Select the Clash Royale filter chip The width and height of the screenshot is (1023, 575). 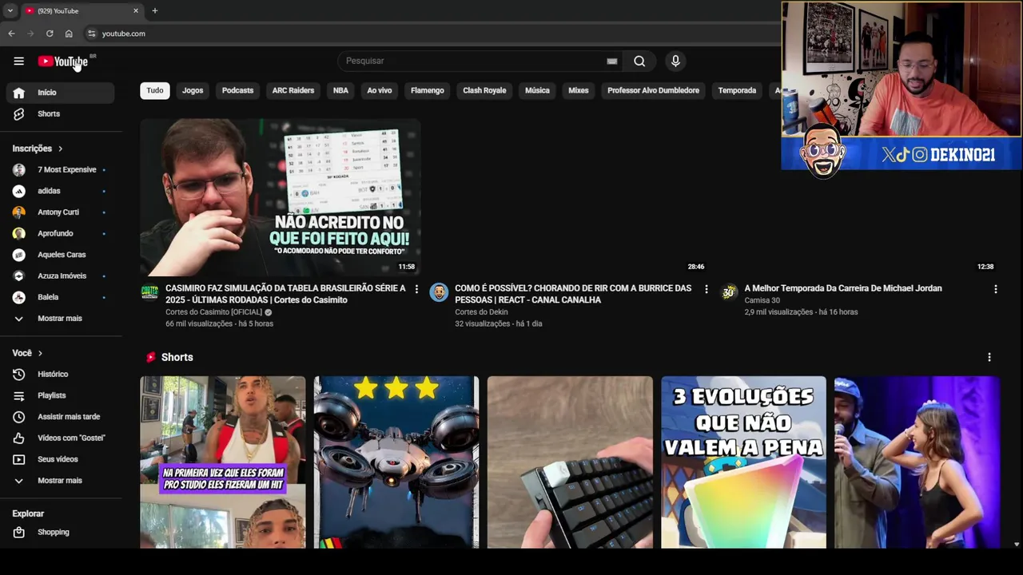coord(484,90)
